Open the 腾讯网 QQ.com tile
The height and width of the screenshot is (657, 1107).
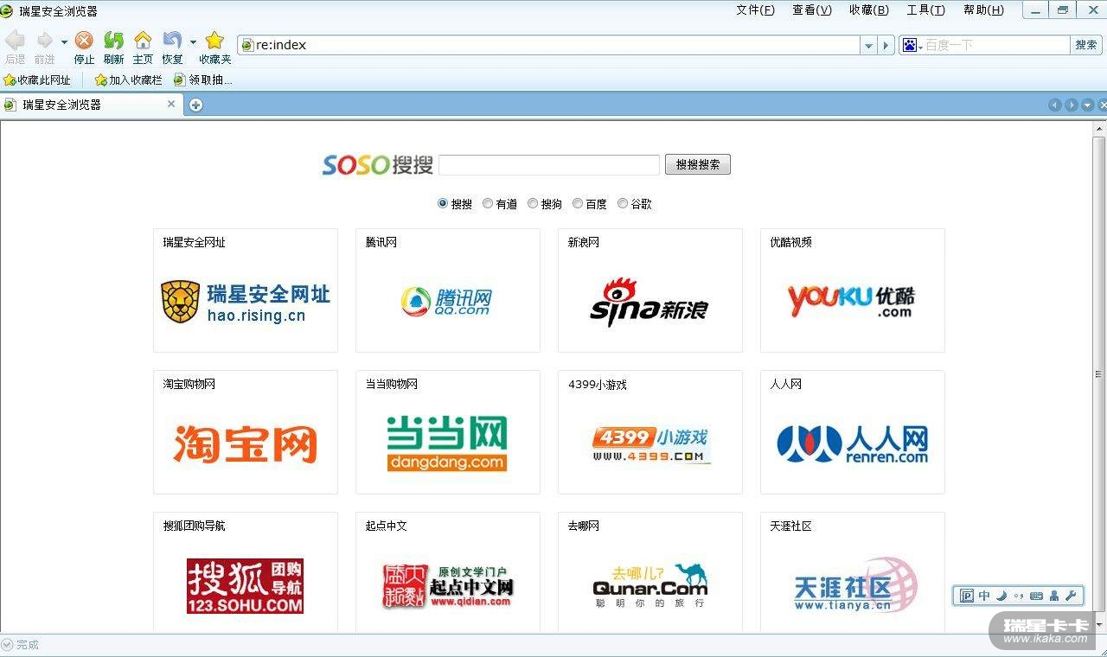pos(448,290)
